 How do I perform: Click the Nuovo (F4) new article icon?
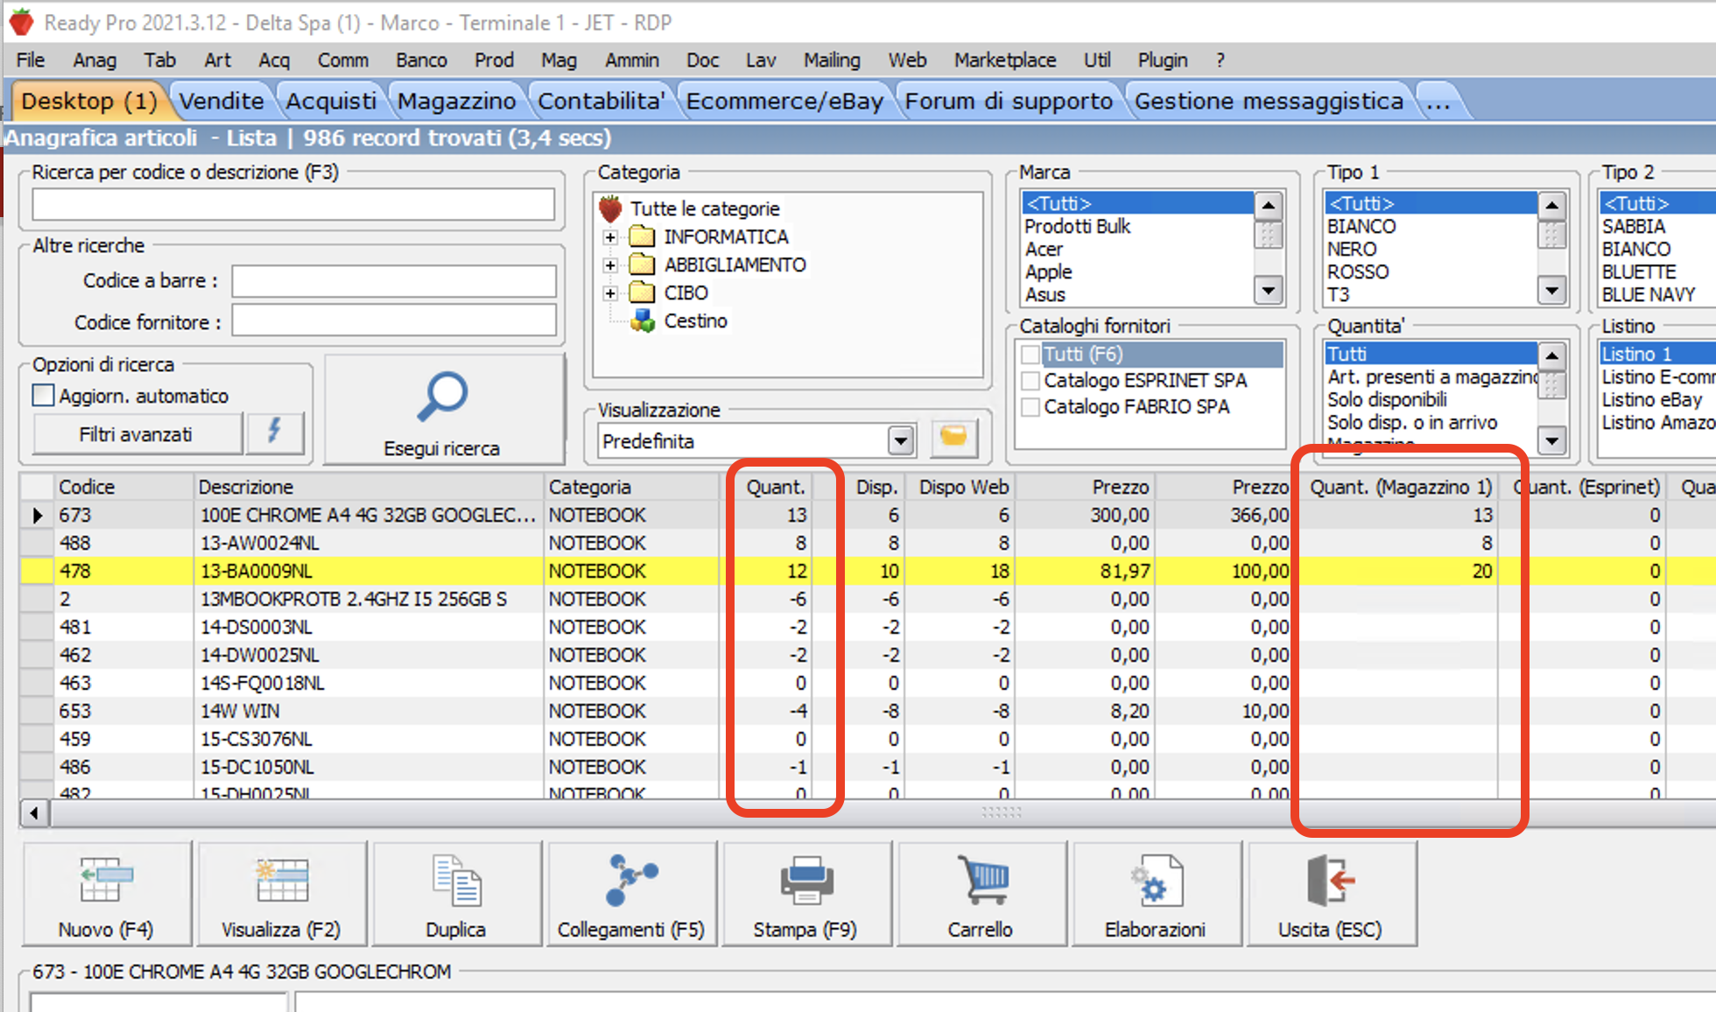click(x=106, y=881)
